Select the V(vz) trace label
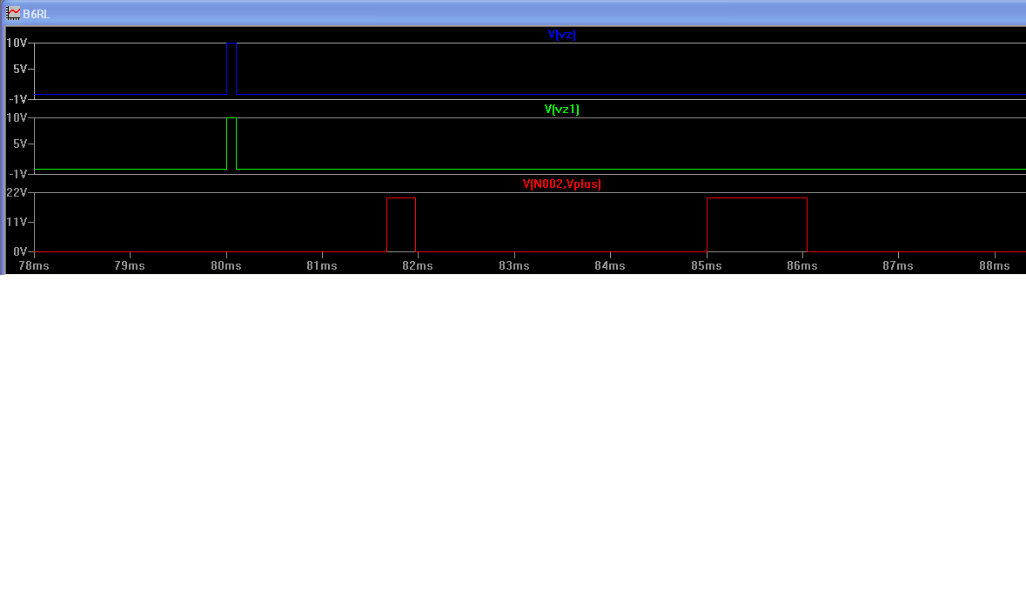The width and height of the screenshot is (1026, 595). pyautogui.click(x=561, y=35)
